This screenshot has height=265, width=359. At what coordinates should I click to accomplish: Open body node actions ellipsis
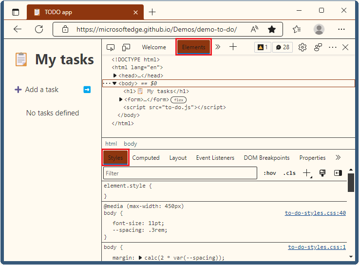click(x=107, y=83)
